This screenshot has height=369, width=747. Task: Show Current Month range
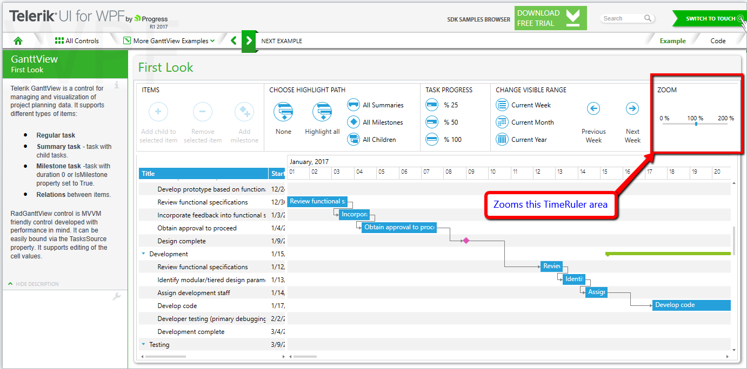(x=525, y=122)
